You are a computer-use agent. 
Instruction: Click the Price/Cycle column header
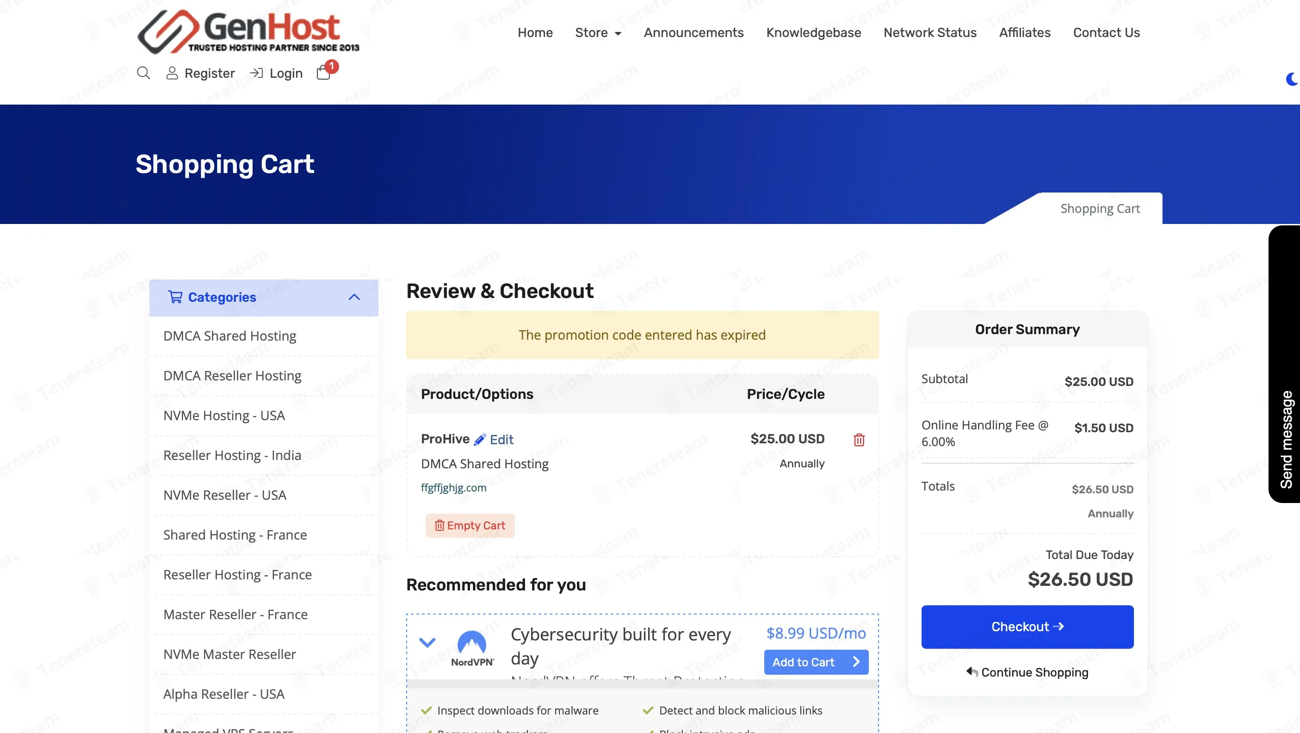tap(785, 394)
